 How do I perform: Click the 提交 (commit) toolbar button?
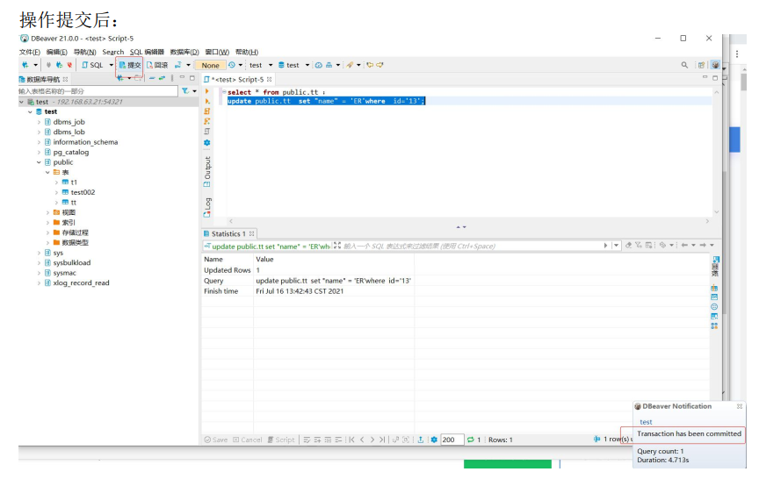coord(130,65)
